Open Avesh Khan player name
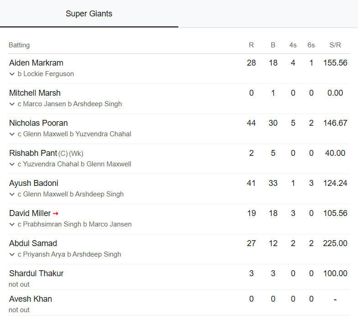Screen dimensions: 358x319 [31, 299]
